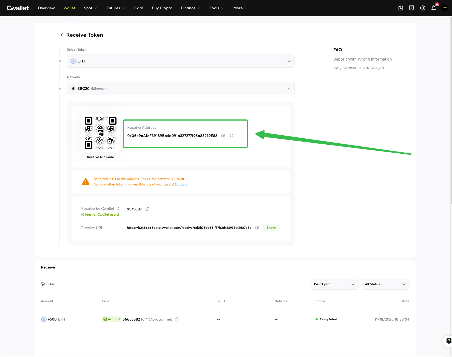Viewport: 452px width, 357px height.
Task: Copy the sender account ID 56655582
Action: point(177,319)
